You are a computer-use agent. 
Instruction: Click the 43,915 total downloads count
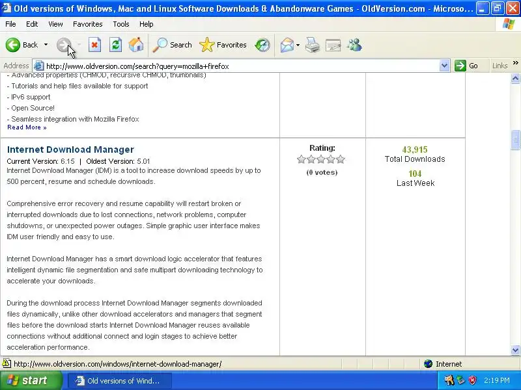[x=415, y=149]
